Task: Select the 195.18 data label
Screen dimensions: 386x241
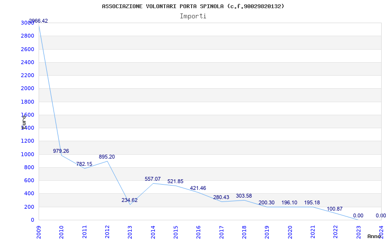Action: click(x=312, y=202)
